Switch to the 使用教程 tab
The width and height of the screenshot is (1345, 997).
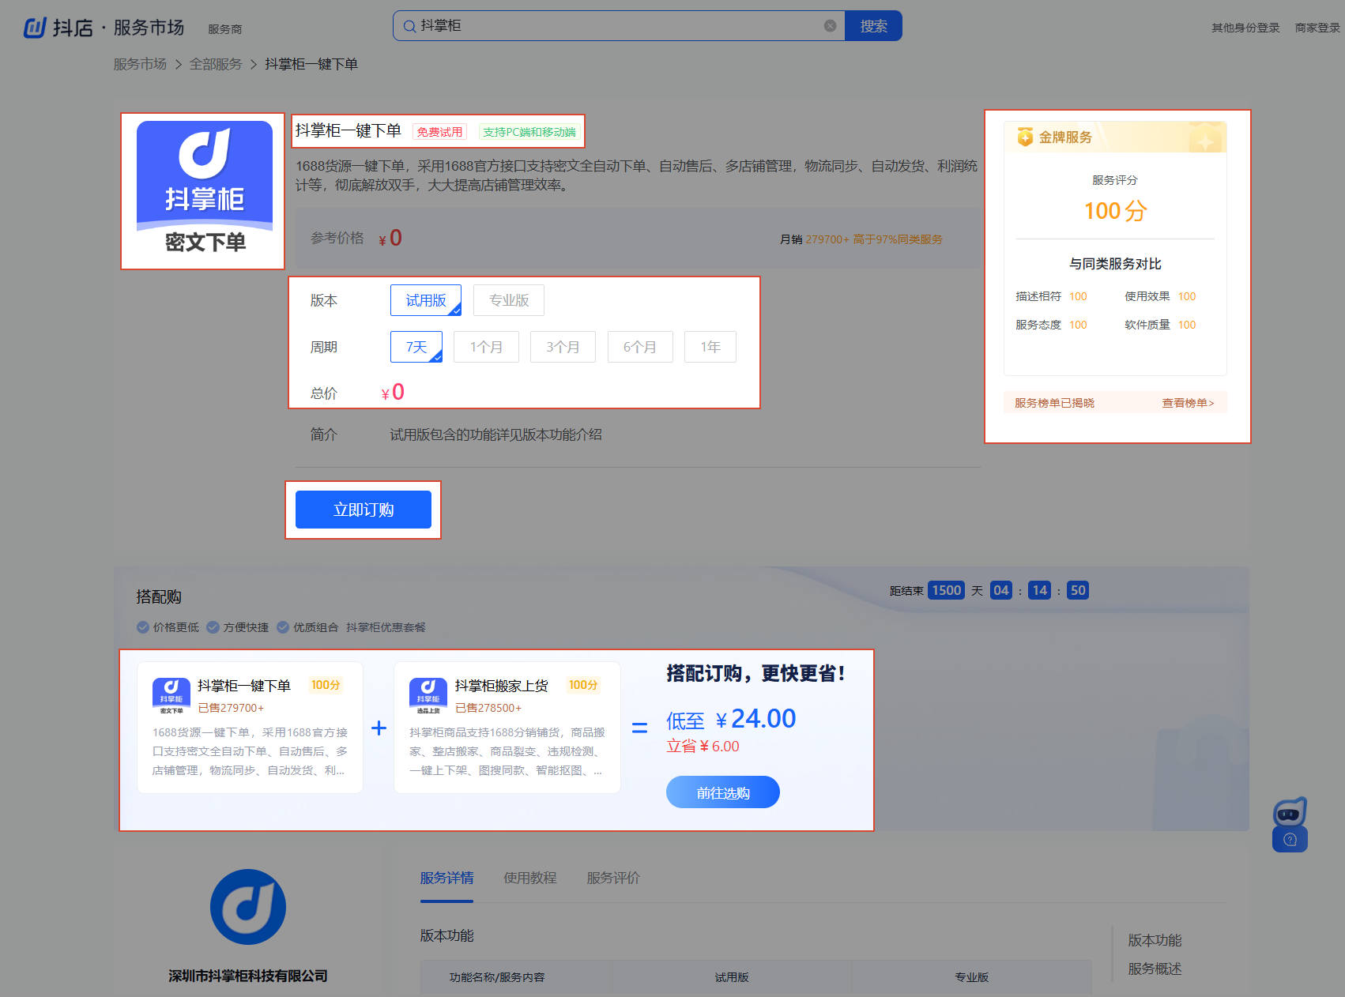tap(530, 878)
